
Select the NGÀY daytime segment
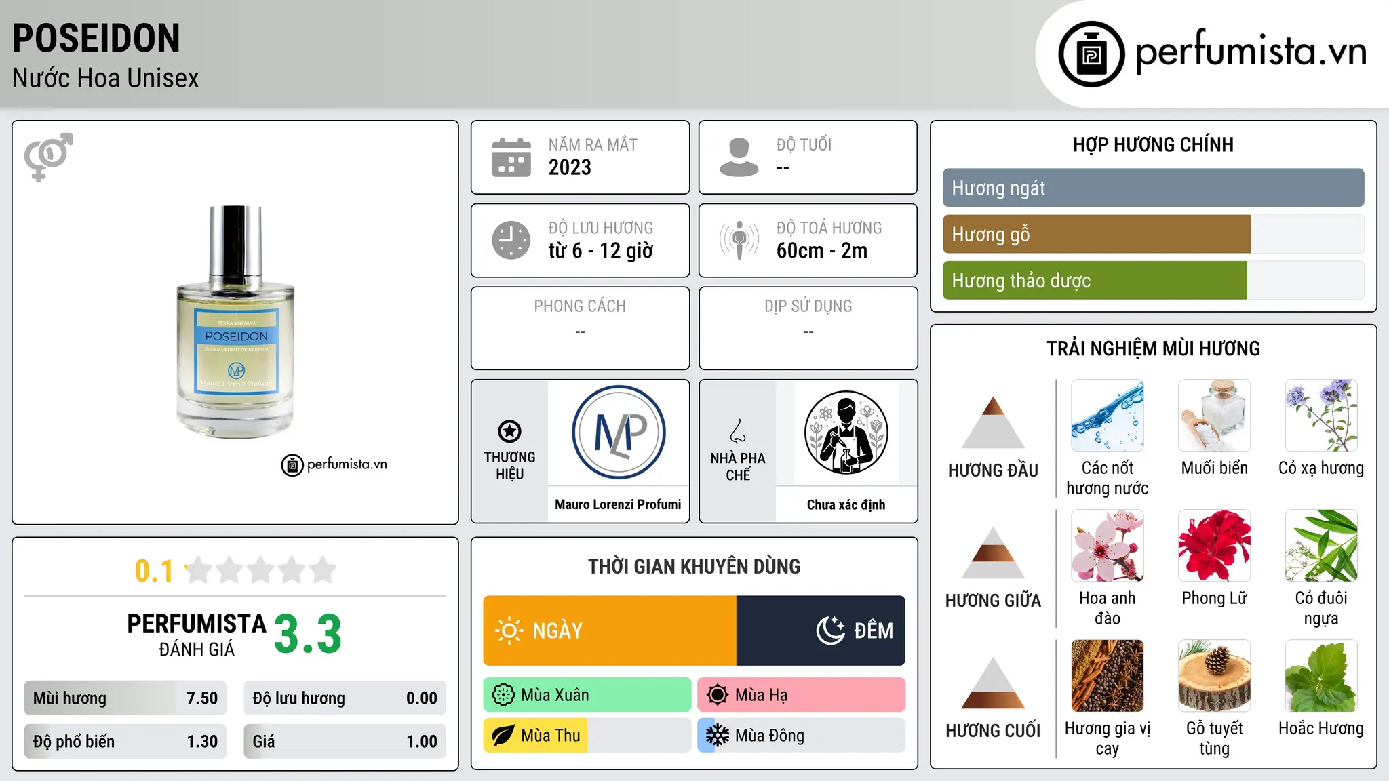pyautogui.click(x=610, y=630)
